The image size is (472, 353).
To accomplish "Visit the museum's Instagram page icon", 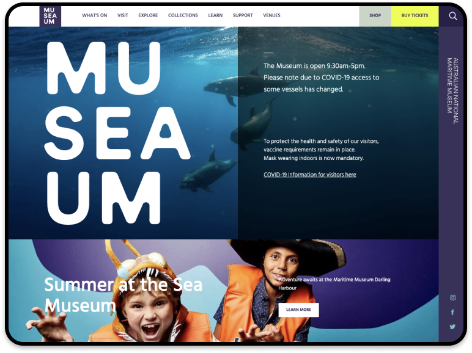I will point(452,297).
